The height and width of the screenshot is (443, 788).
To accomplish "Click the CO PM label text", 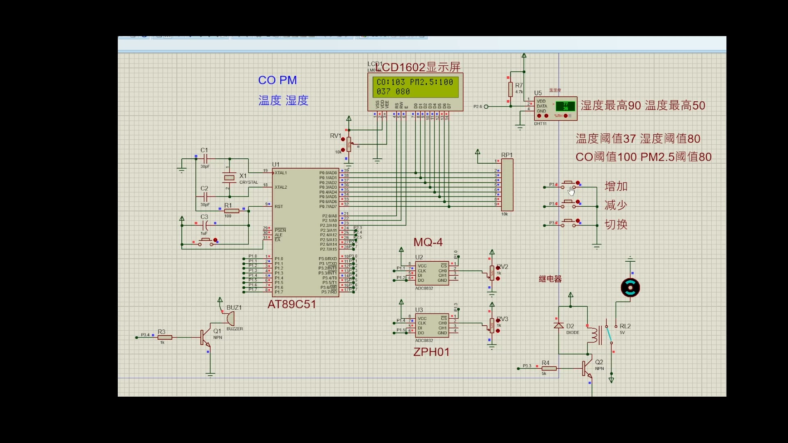I will coord(277,80).
